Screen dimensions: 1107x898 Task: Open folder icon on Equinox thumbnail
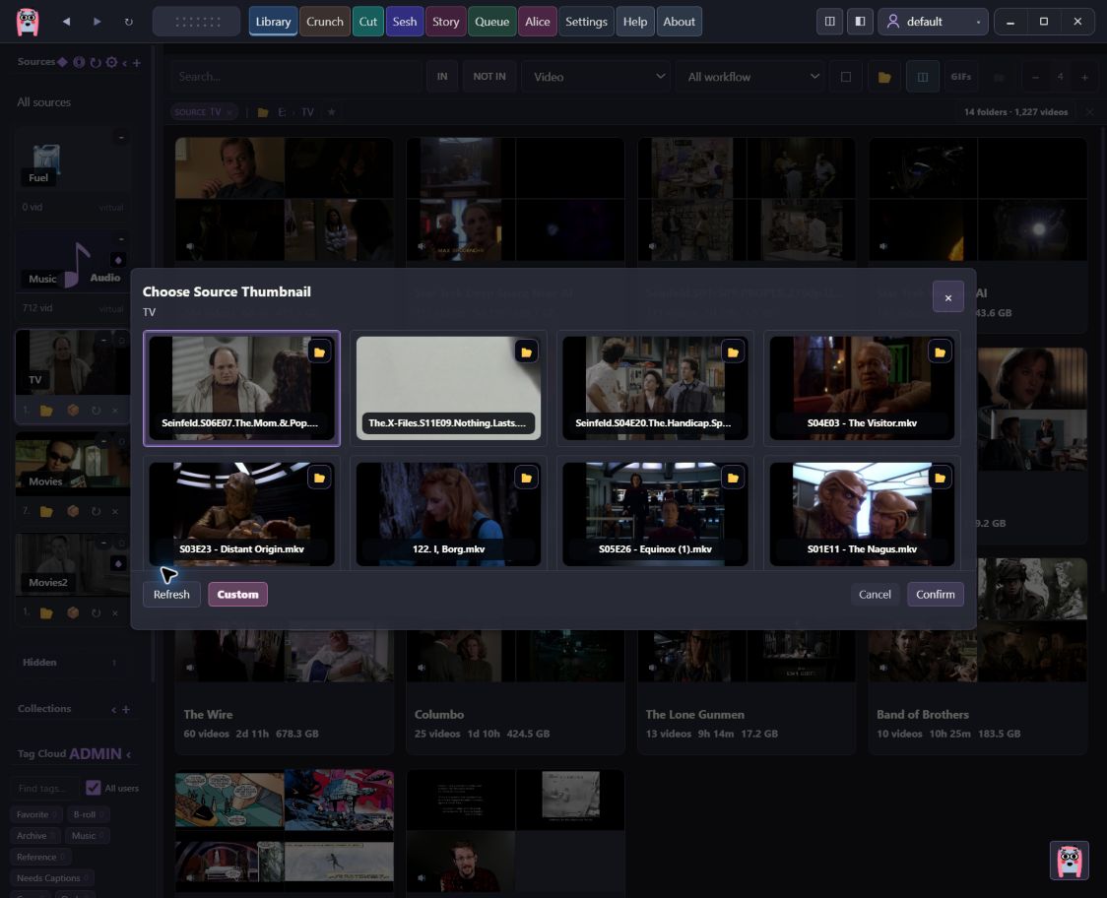coord(733,478)
